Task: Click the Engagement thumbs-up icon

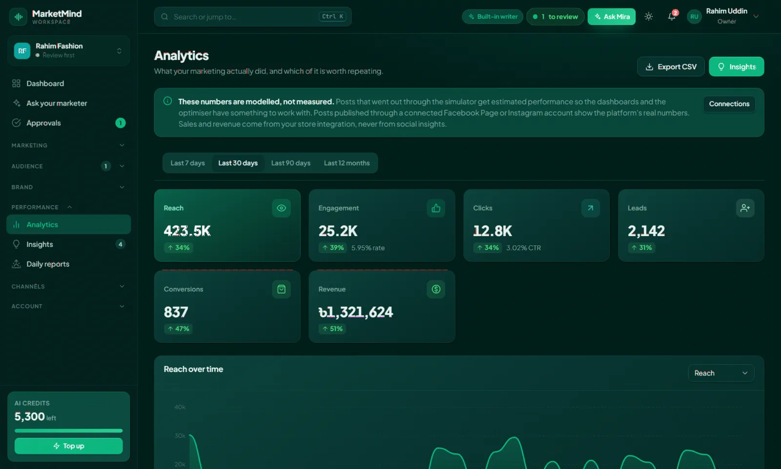Action: [x=436, y=208]
